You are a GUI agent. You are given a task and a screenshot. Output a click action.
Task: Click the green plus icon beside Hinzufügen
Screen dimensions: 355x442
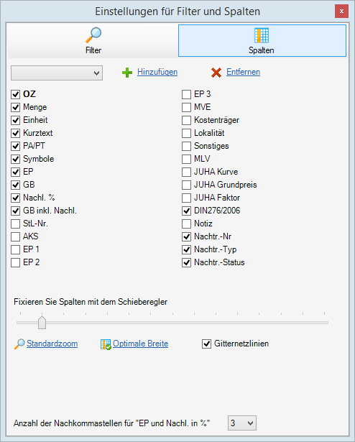click(127, 73)
